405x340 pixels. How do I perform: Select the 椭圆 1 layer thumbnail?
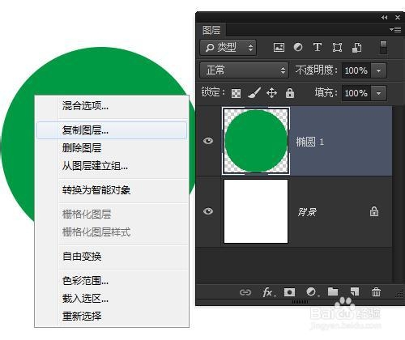pyautogui.click(x=256, y=141)
